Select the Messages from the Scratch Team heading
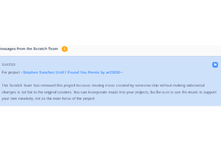The image size is (221, 165). tap(29, 49)
